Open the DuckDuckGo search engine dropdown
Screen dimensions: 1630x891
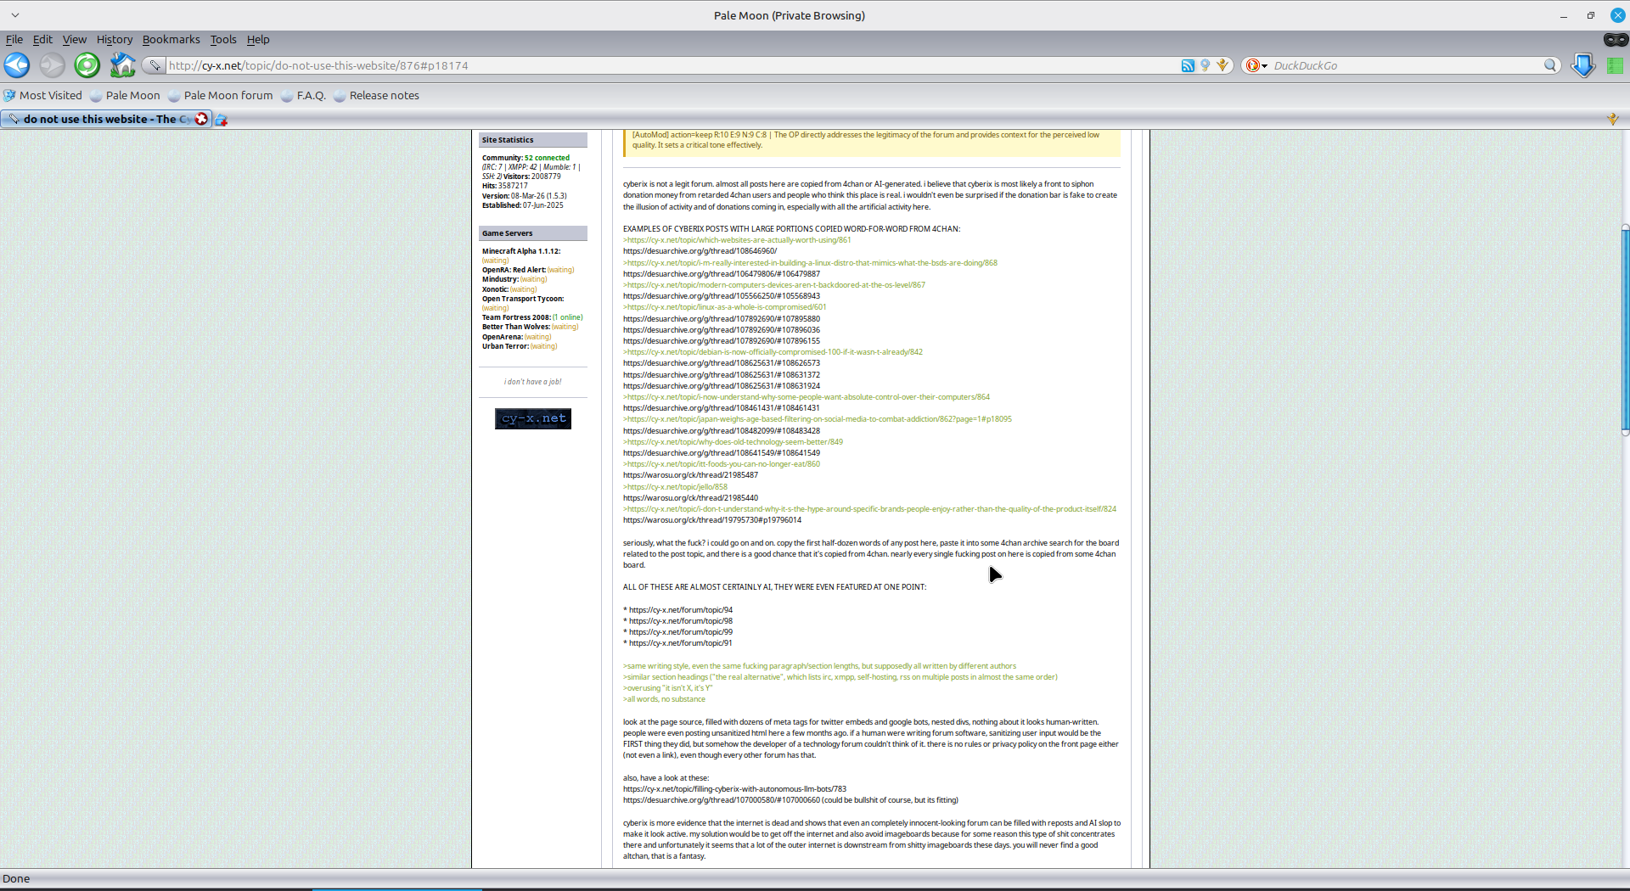pyautogui.click(x=1256, y=65)
